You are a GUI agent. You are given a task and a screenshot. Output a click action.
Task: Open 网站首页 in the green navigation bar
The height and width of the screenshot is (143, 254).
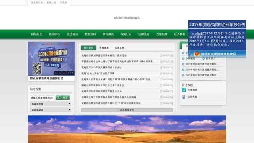pyautogui.click(x=37, y=34)
